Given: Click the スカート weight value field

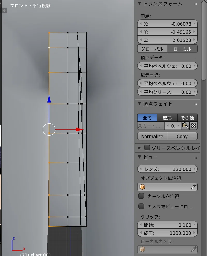Looking at the screenshot, I should 173,126.
